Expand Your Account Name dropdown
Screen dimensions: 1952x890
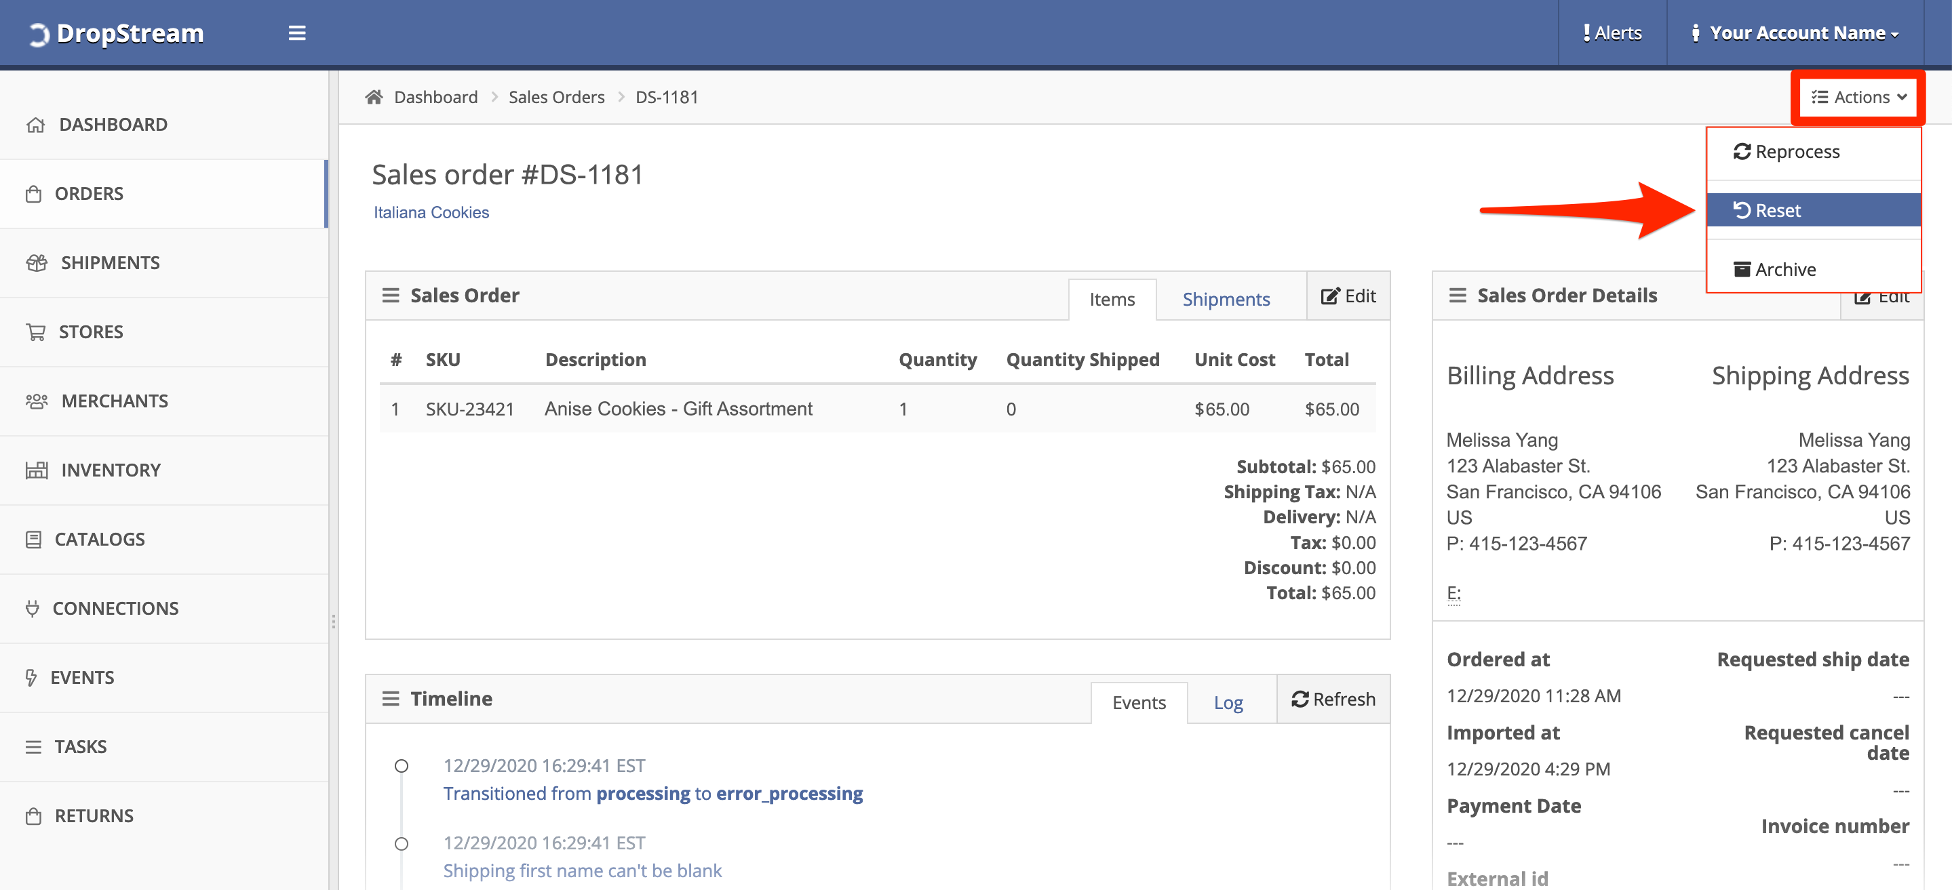(x=1795, y=33)
